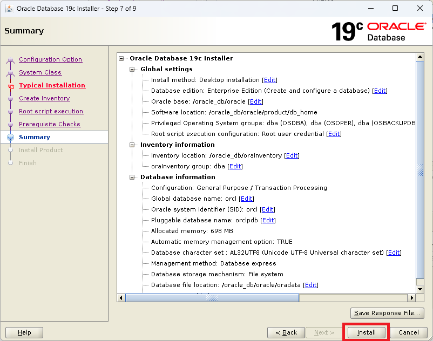Edit the oraInventory group
433x341 pixels.
click(235, 166)
